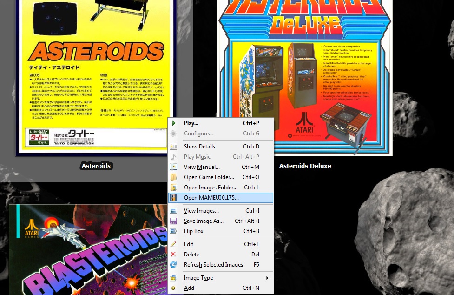Launch Open MAMEUI 0.175...
454x295 pixels.
point(221,198)
